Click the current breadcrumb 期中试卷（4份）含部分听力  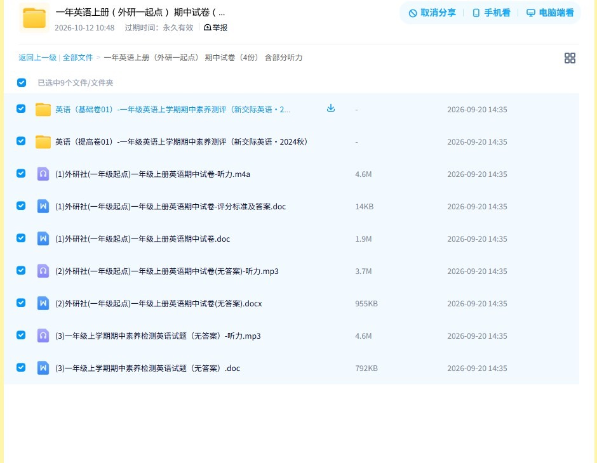pos(203,58)
